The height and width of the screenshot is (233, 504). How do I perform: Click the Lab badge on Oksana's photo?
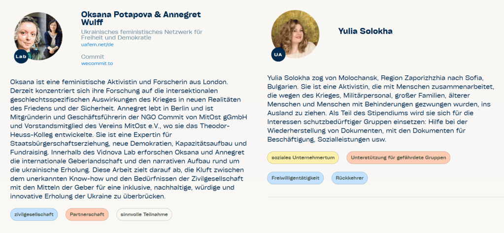point(21,57)
